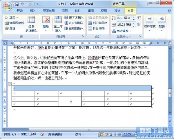Click 页面: 2/2 in status bar
The height and width of the screenshot is (139, 174).
tap(10, 134)
